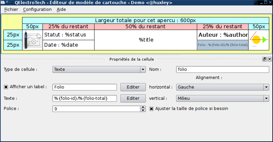
Task: Focus the Texte field with folio-id value
Action: [85, 98]
